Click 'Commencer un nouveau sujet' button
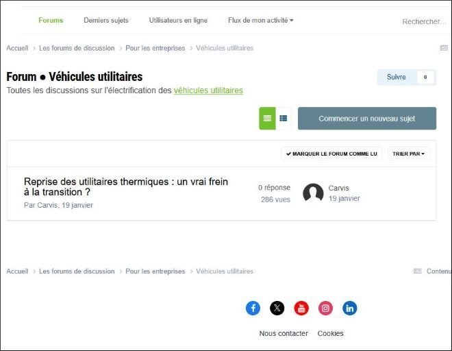 366,119
